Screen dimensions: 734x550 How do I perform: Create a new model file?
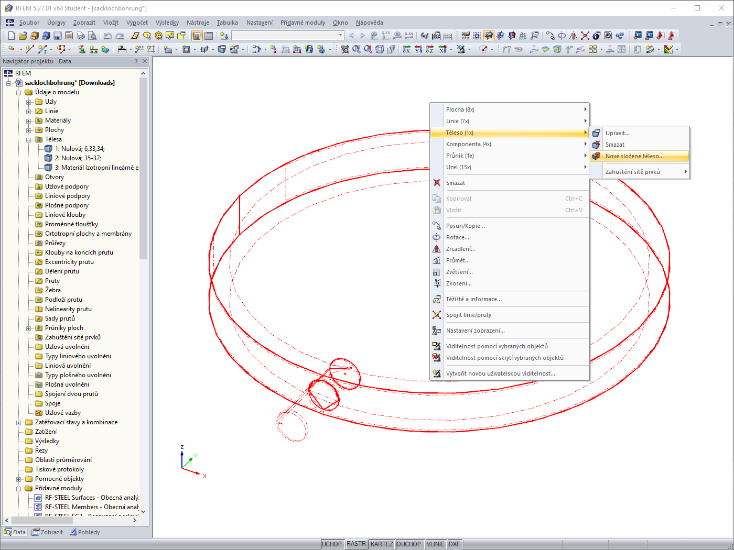tap(12, 36)
